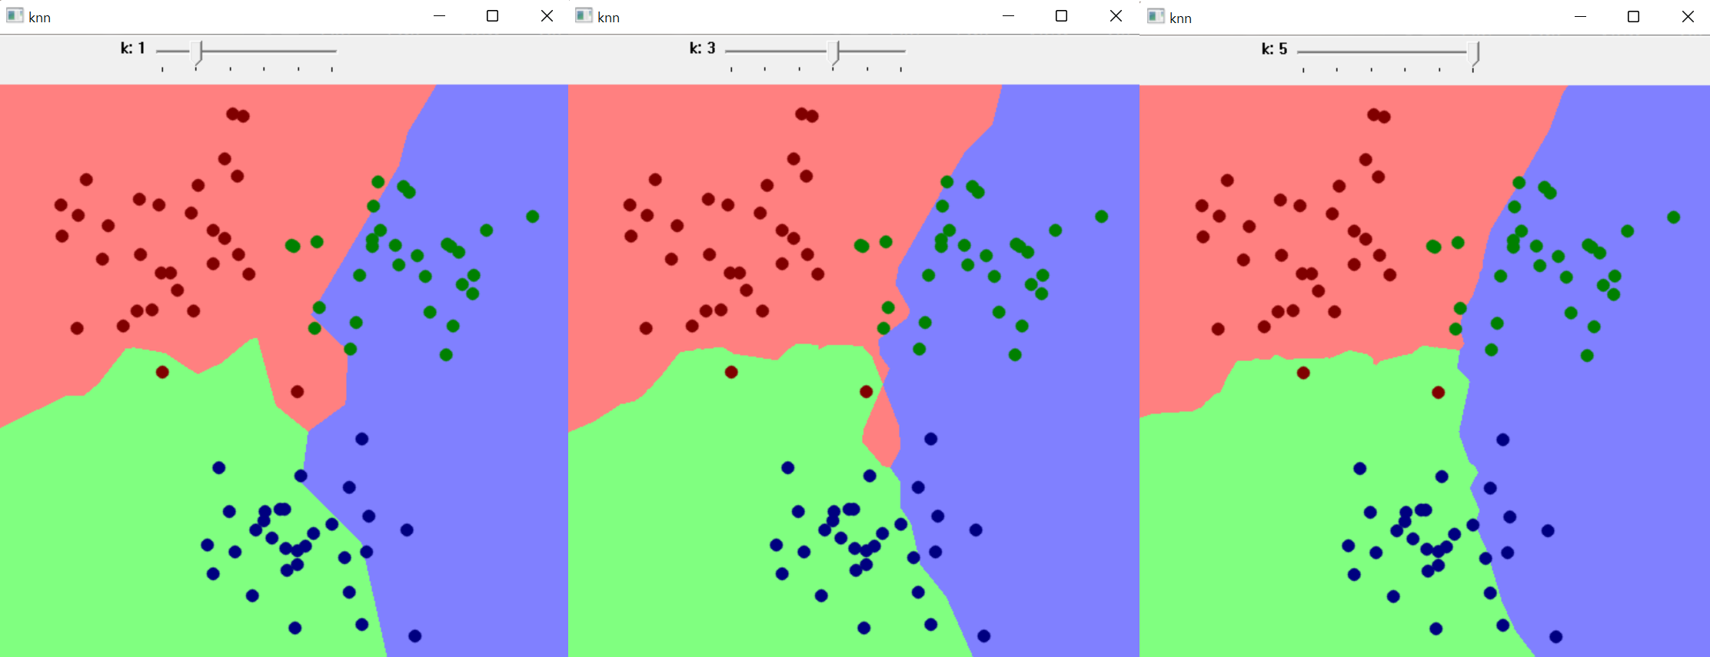This screenshot has width=1710, height=657.
Task: Click the app icon in the k: 5 window title bar
Action: pyautogui.click(x=1156, y=17)
